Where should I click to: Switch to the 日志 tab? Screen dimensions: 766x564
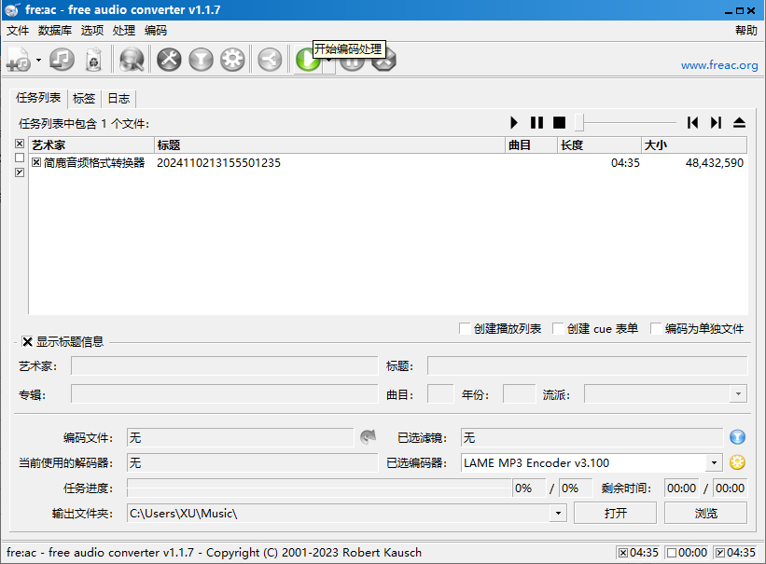(x=118, y=98)
